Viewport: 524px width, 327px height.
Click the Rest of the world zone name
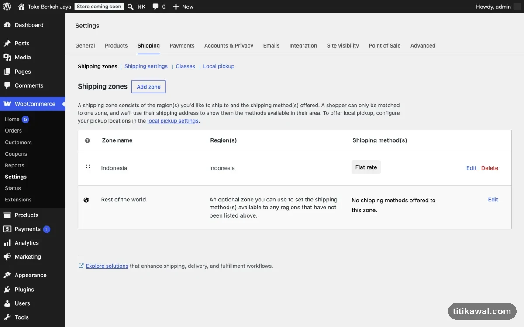pos(124,199)
